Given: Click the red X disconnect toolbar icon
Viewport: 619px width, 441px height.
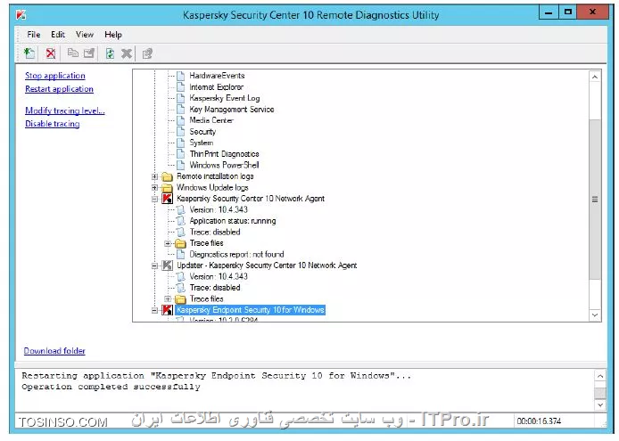Looking at the screenshot, I should click(x=51, y=53).
